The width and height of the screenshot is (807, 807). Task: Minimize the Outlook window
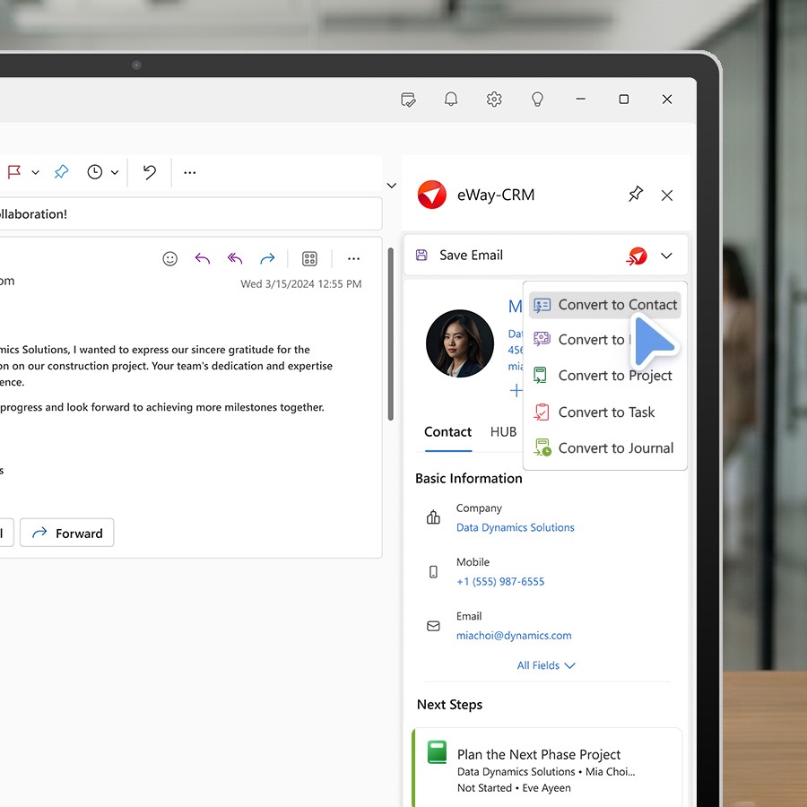click(x=580, y=99)
